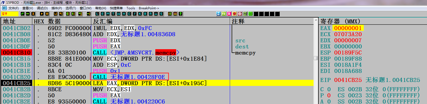Open the 文件(F) menu
The height and width of the screenshot is (104, 427).
point(14,8)
